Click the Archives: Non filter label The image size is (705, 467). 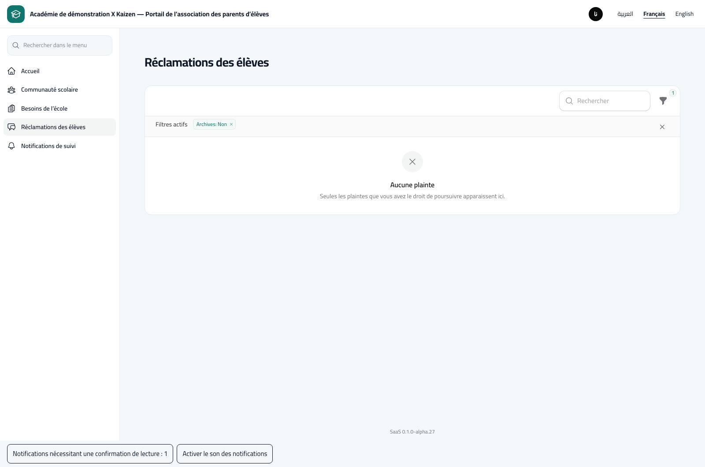click(x=211, y=124)
